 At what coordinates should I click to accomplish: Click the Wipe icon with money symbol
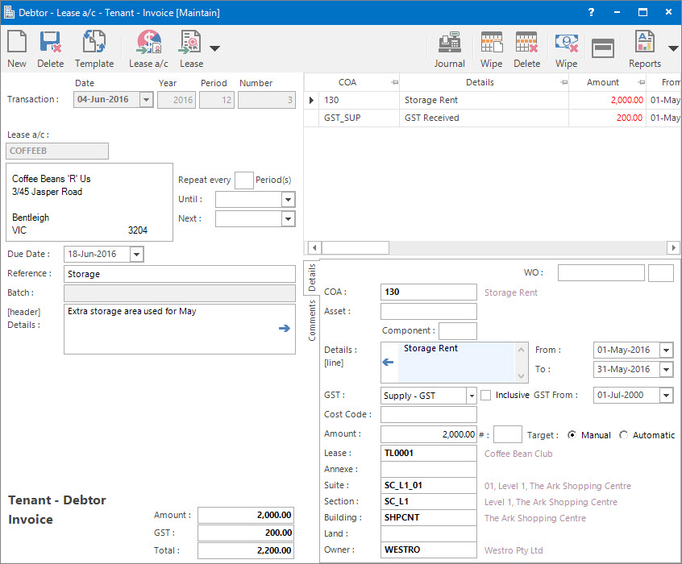(x=566, y=48)
